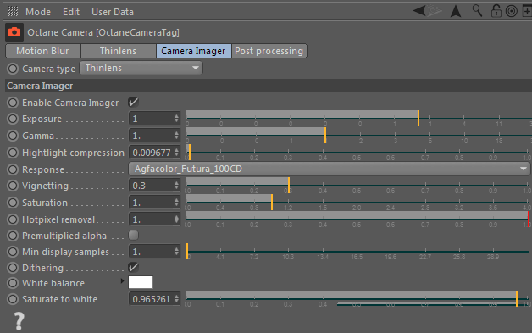Click the white White balance color swatch
Viewport: 532px width, 333px height.
coord(141,282)
